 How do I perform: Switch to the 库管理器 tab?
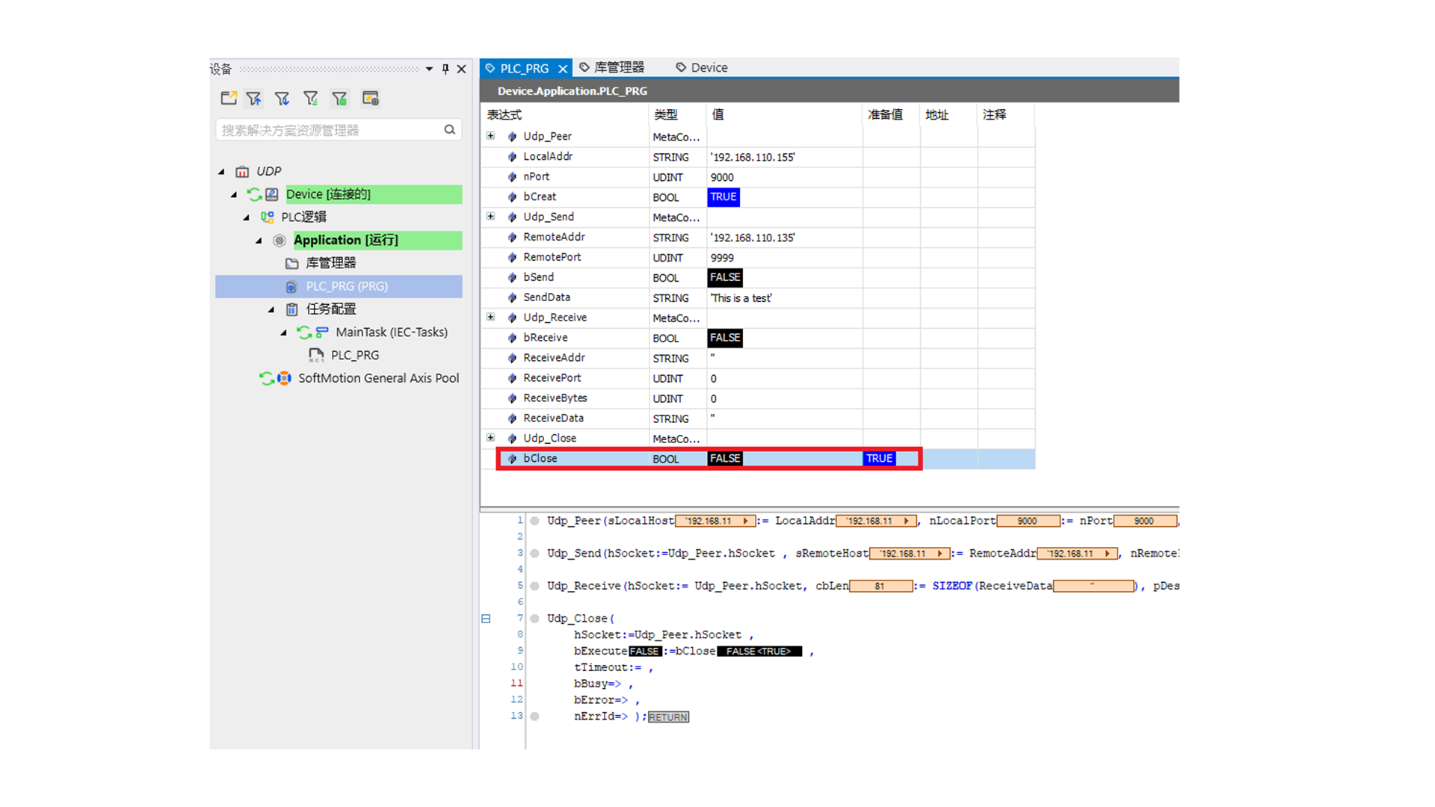(x=618, y=68)
